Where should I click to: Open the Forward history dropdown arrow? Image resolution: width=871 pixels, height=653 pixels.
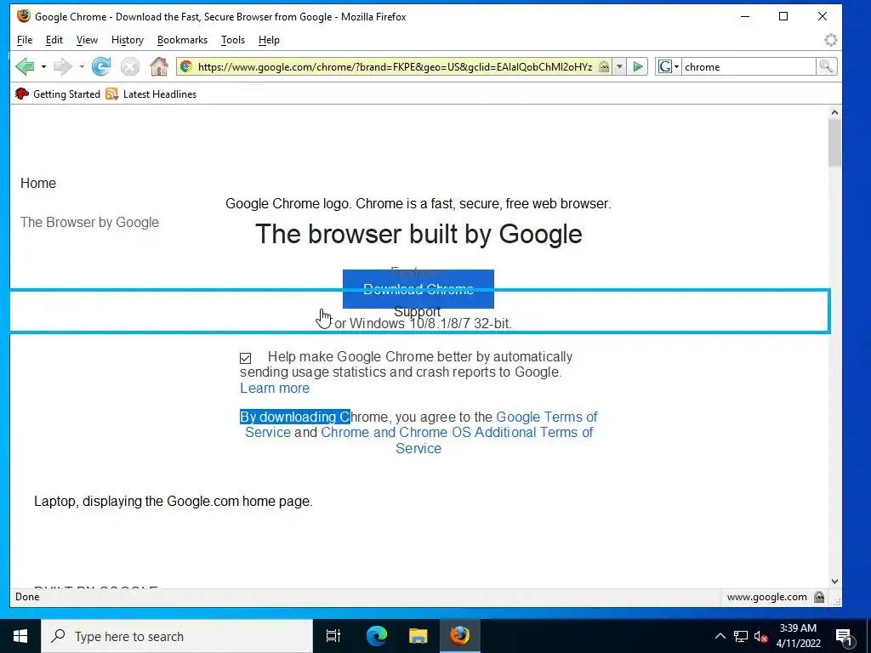(82, 66)
